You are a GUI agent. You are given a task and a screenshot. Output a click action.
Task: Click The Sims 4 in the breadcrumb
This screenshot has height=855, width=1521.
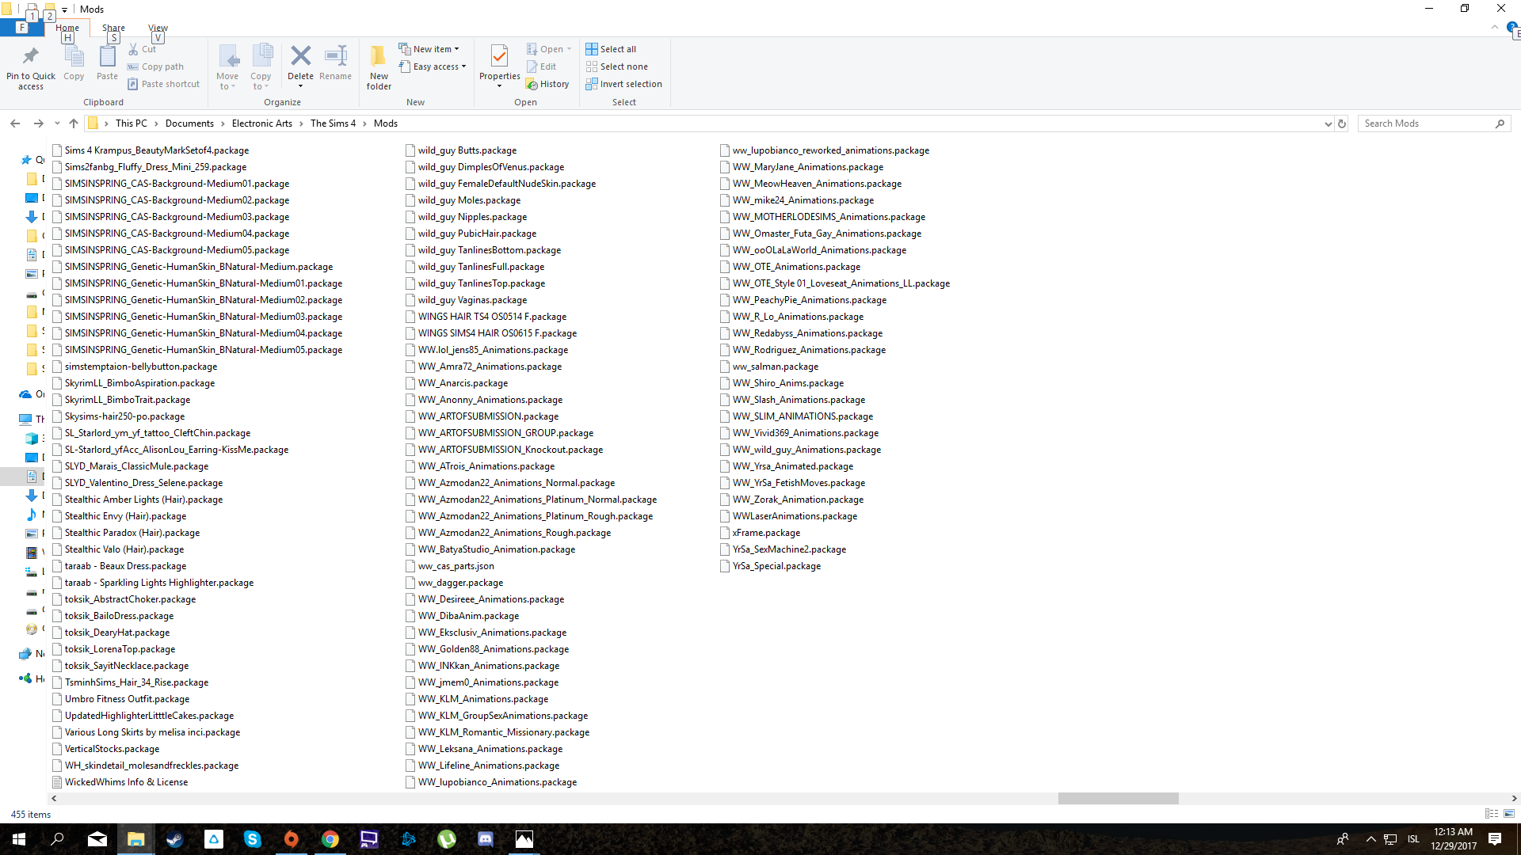333,123
